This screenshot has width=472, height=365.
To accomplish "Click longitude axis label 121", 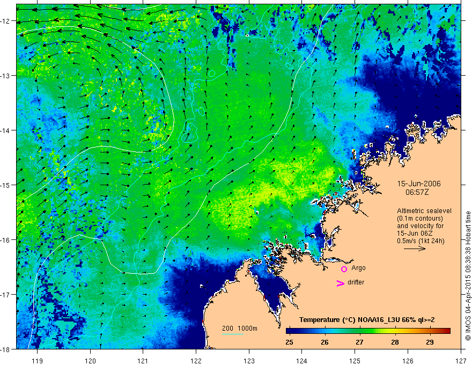I will point(143,361).
